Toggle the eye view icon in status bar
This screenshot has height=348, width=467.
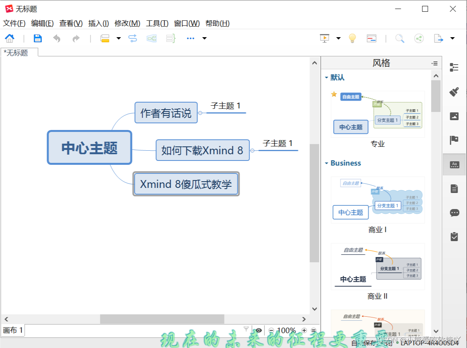[x=259, y=330]
